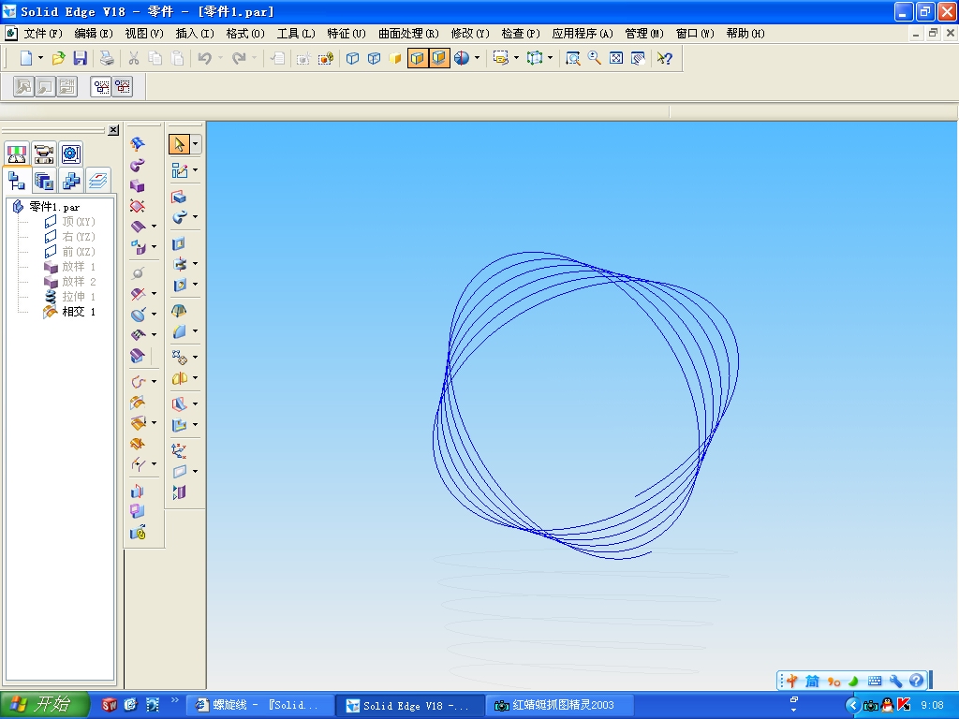Choose the Select arrow tool
This screenshot has height=719, width=959.
coord(179,144)
